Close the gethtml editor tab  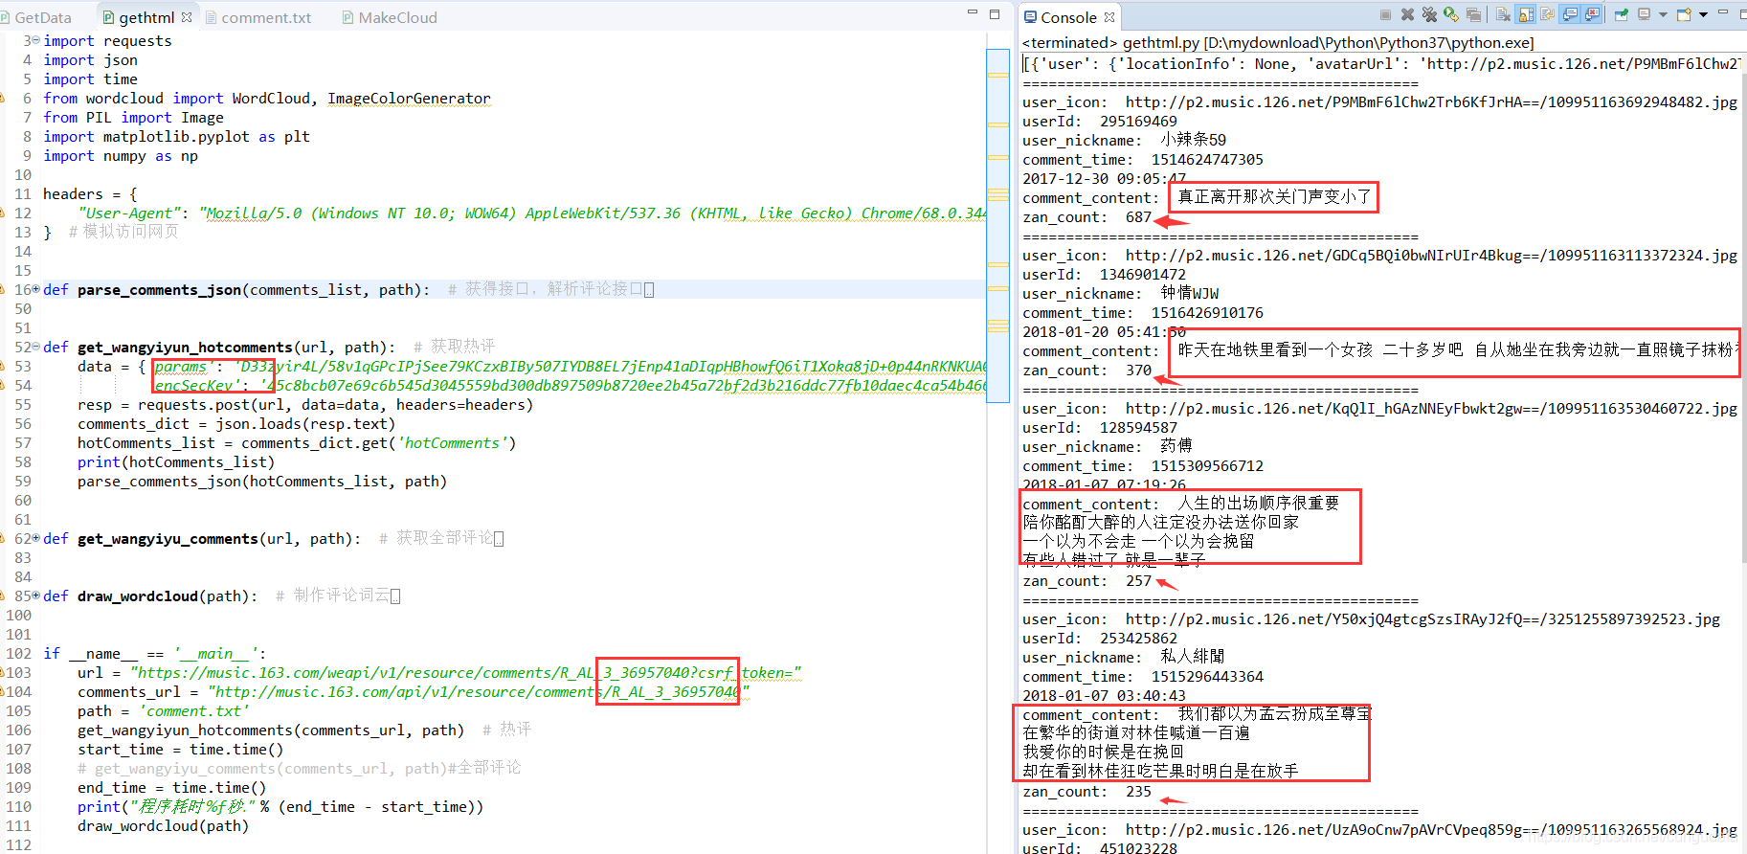pyautogui.click(x=186, y=17)
